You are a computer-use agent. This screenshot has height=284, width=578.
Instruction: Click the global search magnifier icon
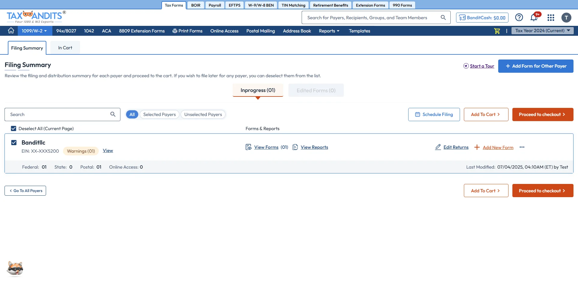click(x=443, y=17)
